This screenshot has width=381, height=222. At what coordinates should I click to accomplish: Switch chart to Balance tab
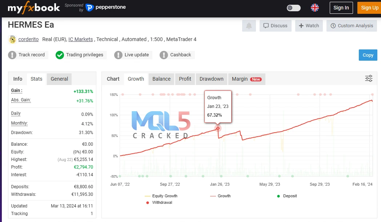(161, 79)
